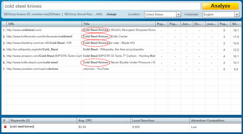The width and height of the screenshot is (243, 134).
Task: Open the Location dropdown arrow
Action: click(178, 14)
